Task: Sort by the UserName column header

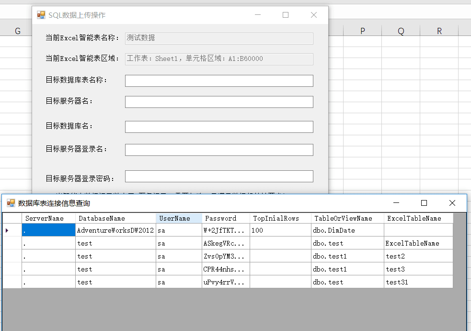Action: [x=179, y=218]
